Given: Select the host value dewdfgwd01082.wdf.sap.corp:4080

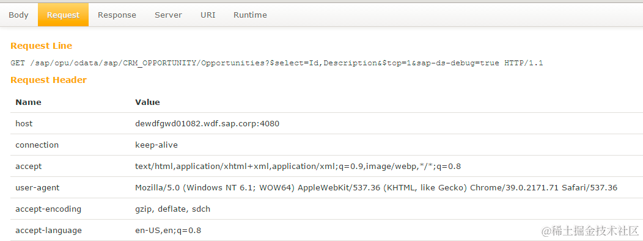Looking at the screenshot, I should click(x=207, y=123).
